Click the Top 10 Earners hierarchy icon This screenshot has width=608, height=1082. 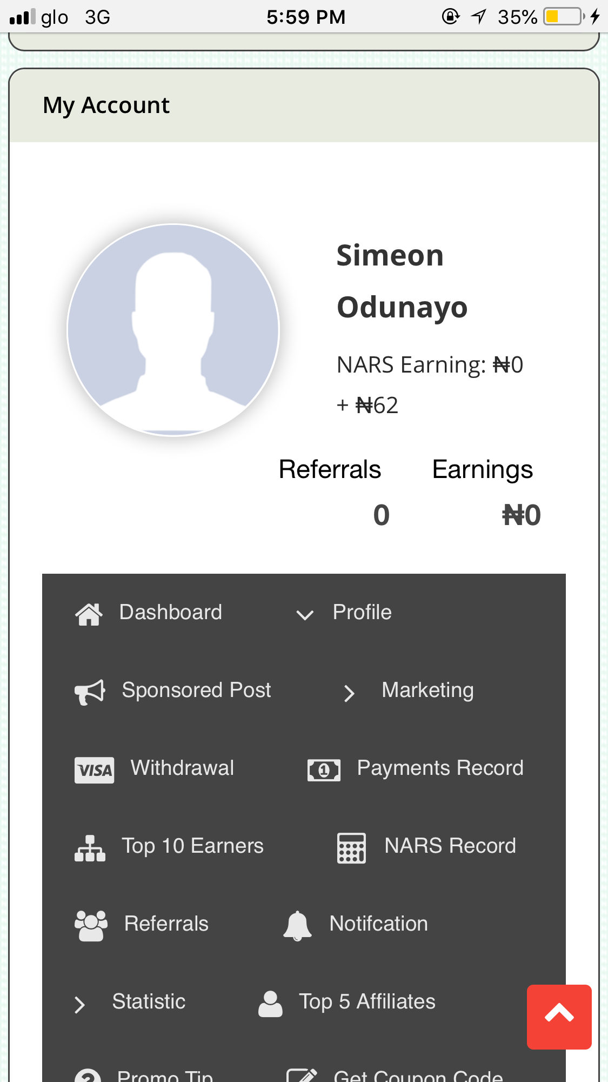point(90,848)
